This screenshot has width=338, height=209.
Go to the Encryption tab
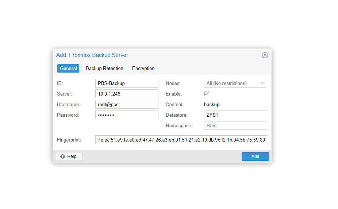pyautogui.click(x=143, y=69)
